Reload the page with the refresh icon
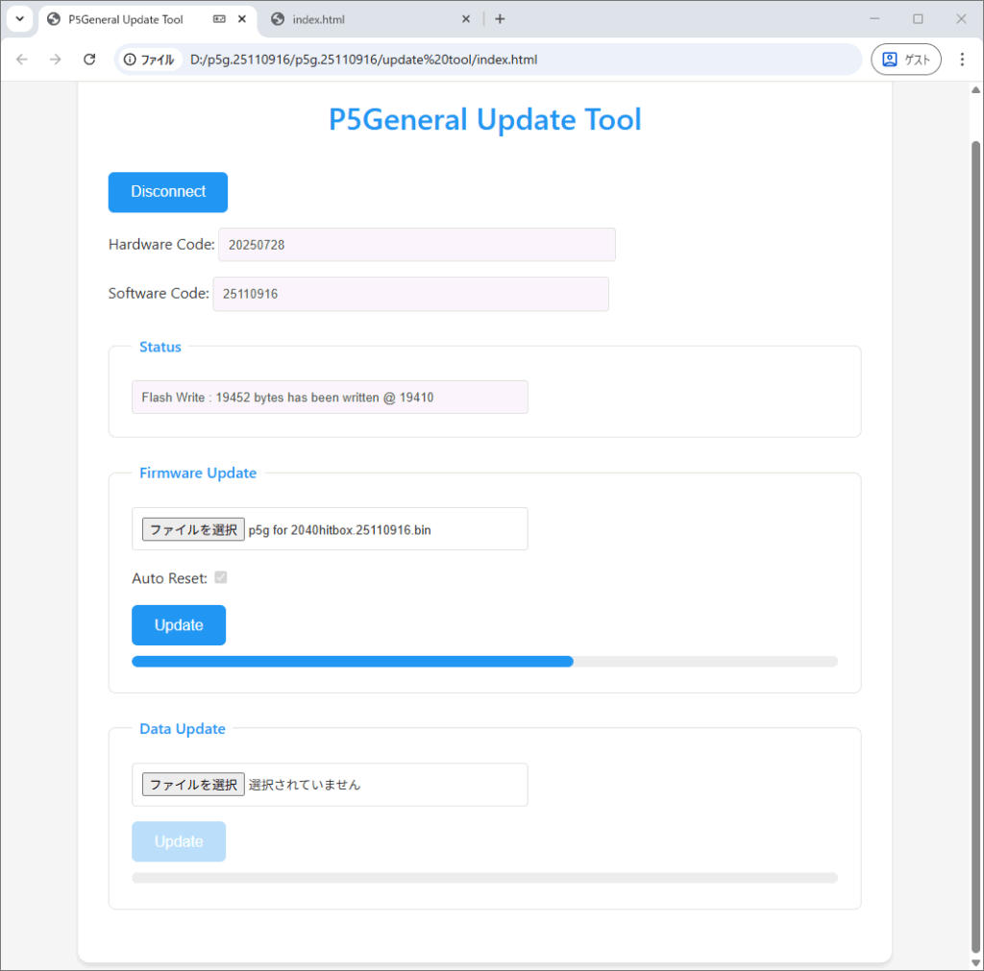 click(89, 60)
